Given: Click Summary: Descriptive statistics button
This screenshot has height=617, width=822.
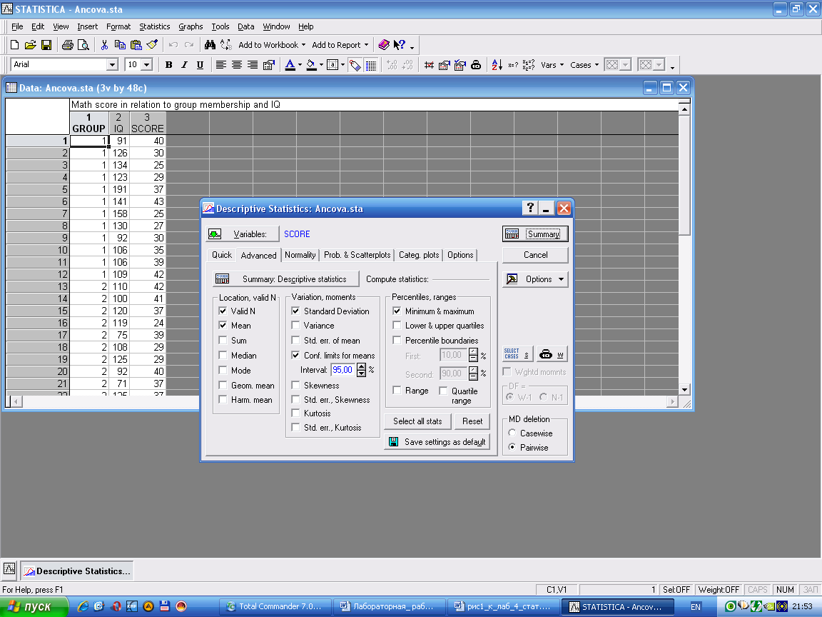Looking at the screenshot, I should 285,279.
